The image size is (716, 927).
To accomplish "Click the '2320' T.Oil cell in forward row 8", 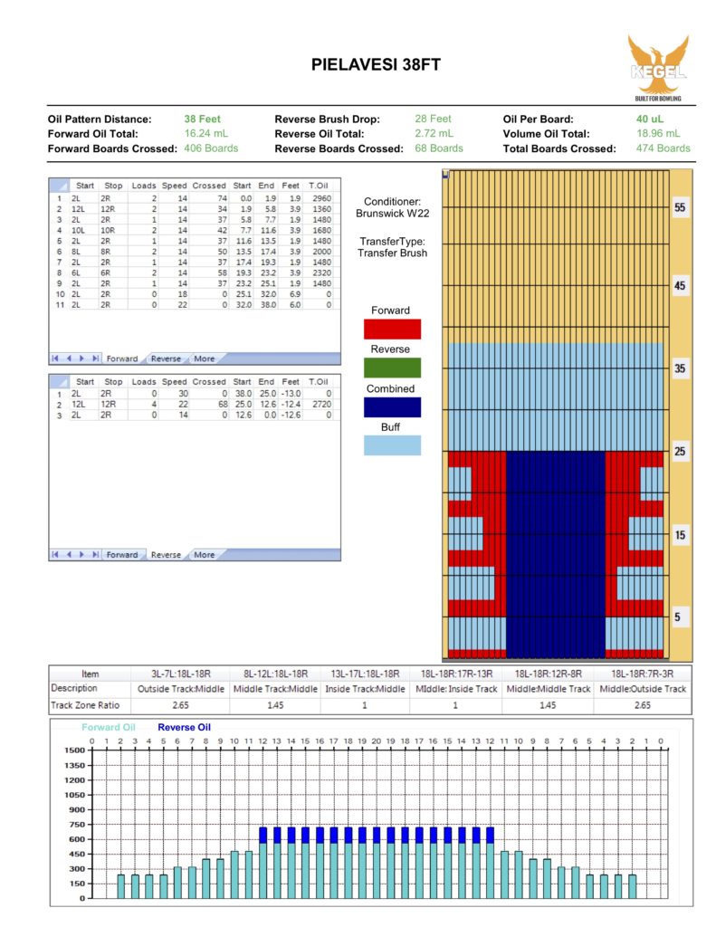I will click(320, 272).
